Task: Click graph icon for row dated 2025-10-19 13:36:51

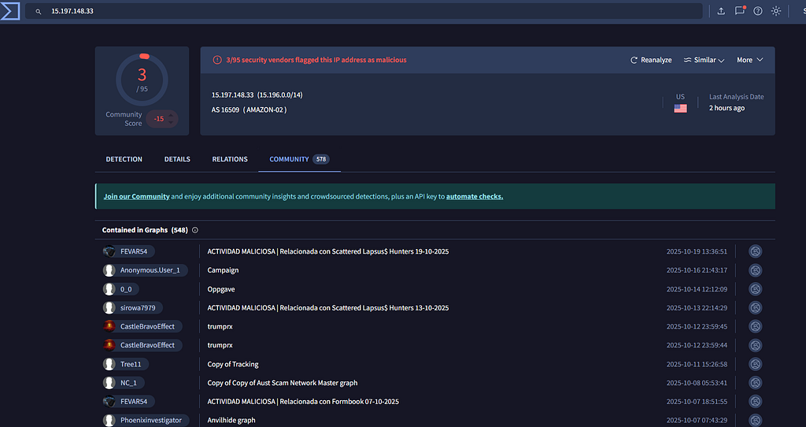Action: coord(755,251)
